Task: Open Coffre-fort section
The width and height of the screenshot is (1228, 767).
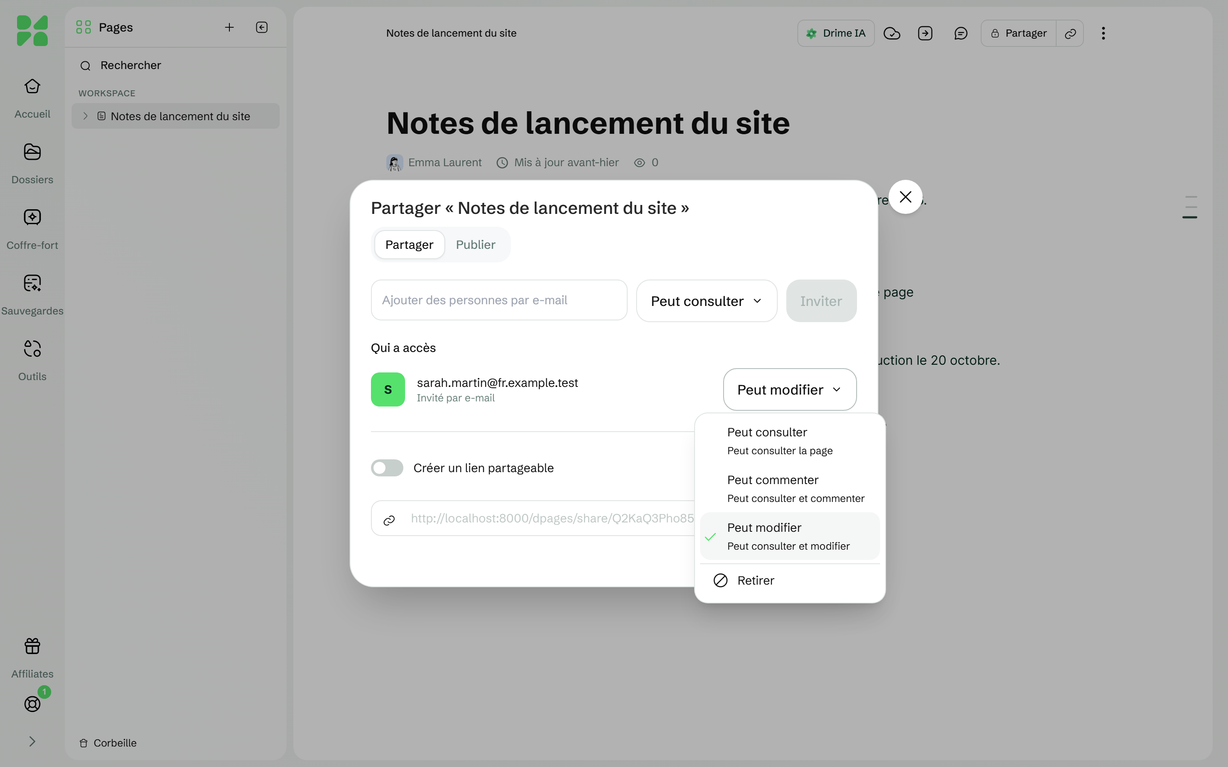Action: (32, 229)
